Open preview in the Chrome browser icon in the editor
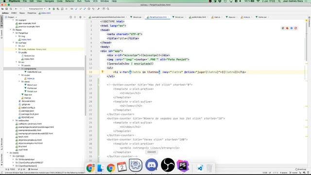 pos(283,28)
